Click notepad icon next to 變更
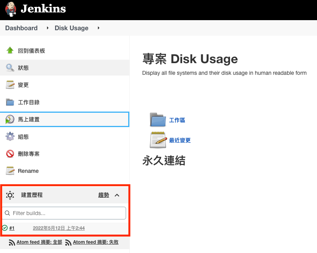The width and height of the screenshot is (317, 253). (x=10, y=85)
